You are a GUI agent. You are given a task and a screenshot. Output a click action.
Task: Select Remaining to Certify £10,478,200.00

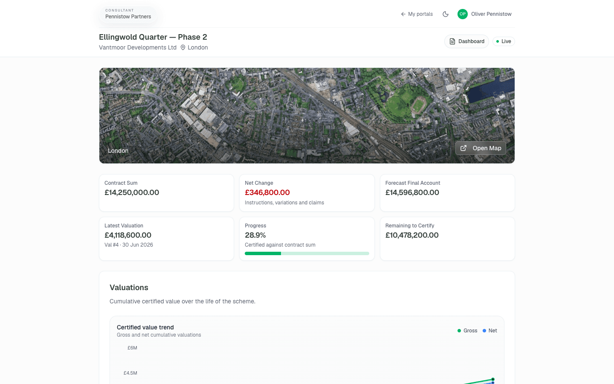(412, 235)
